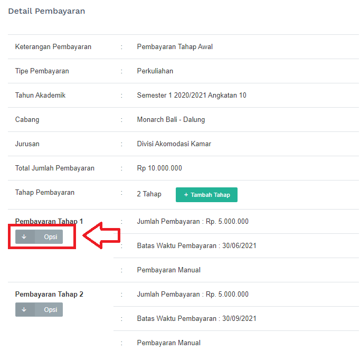Click the plus icon in Tambah Tahap
The width and height of the screenshot is (360, 351).
tap(186, 195)
